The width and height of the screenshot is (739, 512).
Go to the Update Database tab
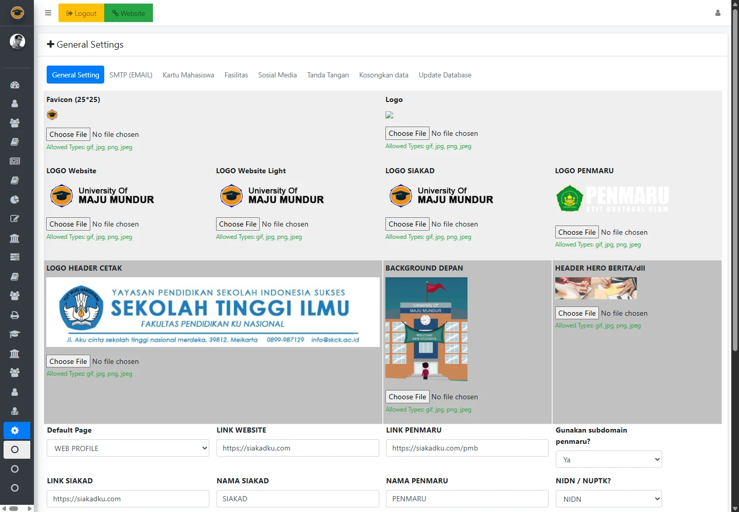[x=445, y=75]
